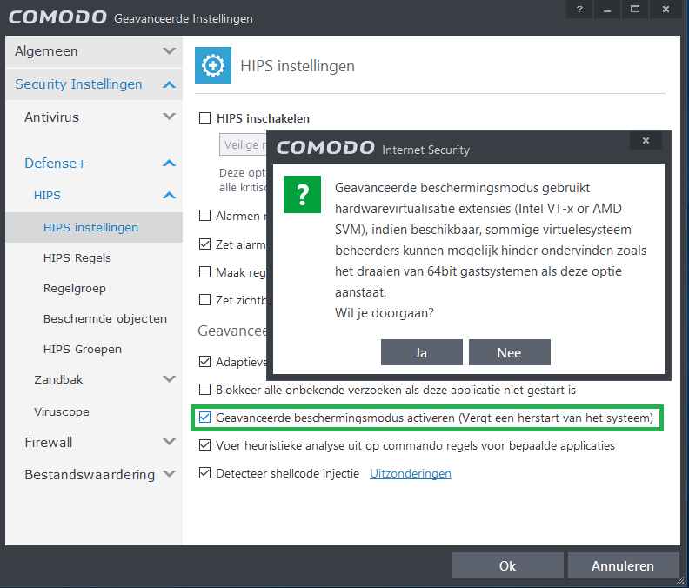Open Beschermde objecten in sidebar
Viewport: 689px width, 588px height.
[105, 318]
